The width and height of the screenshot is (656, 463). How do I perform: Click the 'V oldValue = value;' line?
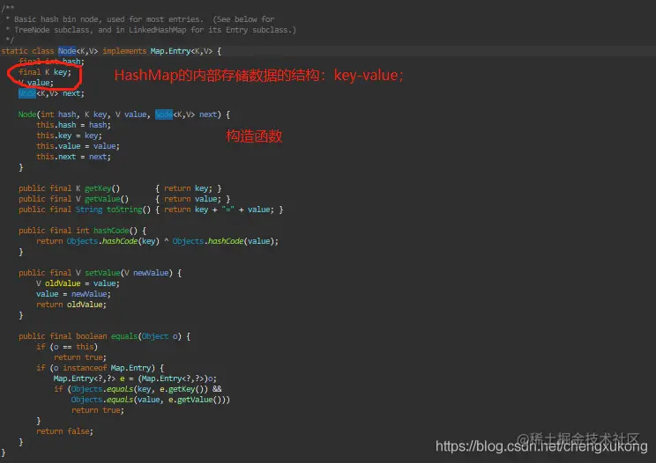pyautogui.click(x=78, y=283)
